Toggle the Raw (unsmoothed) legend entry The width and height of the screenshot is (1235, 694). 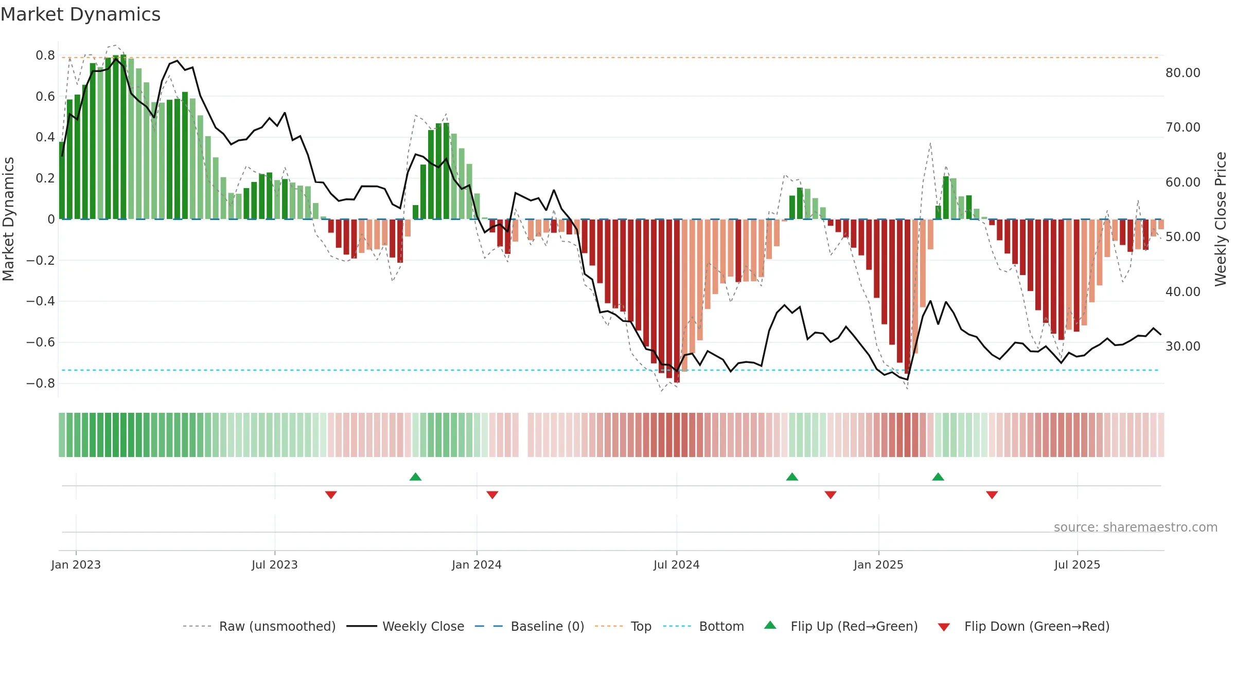259,626
